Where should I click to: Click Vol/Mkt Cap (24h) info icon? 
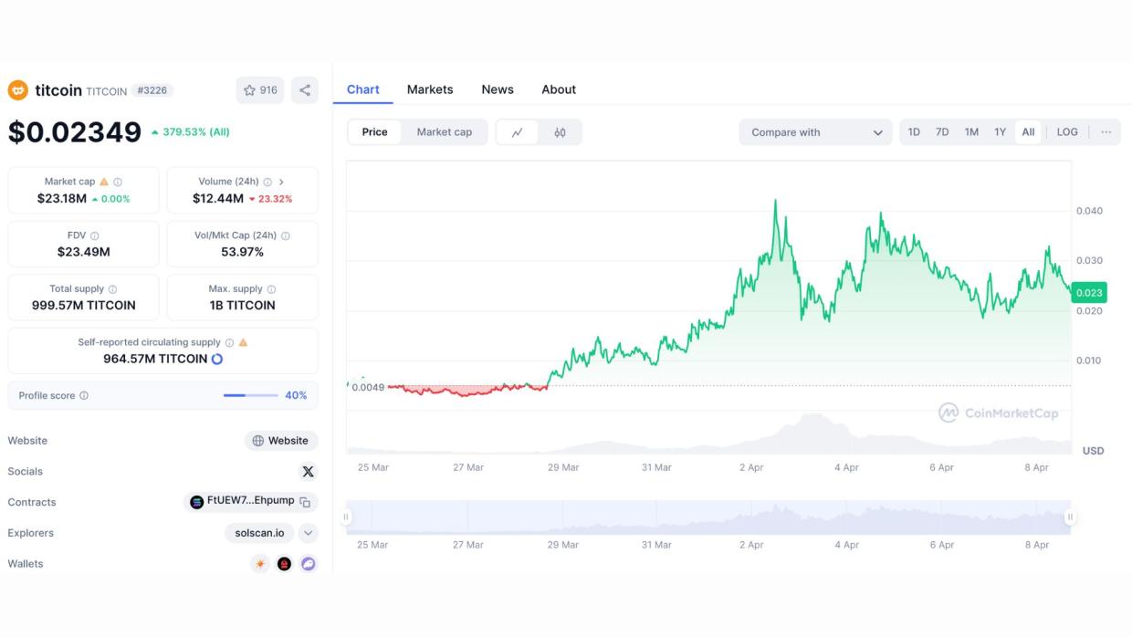coord(286,235)
